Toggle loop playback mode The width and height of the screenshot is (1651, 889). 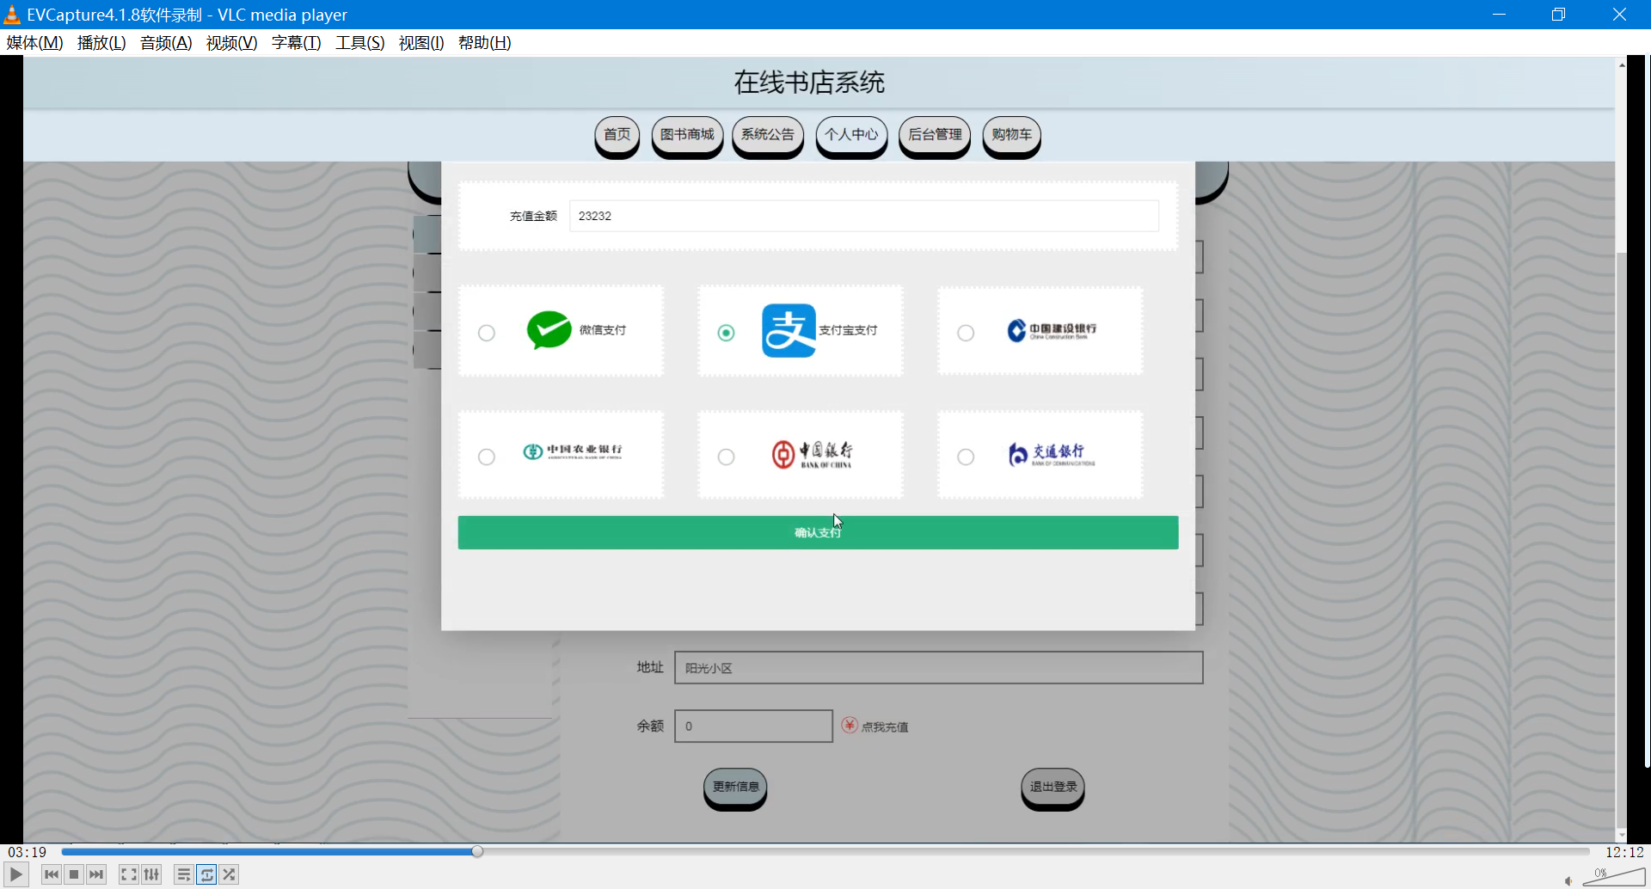coord(206,874)
